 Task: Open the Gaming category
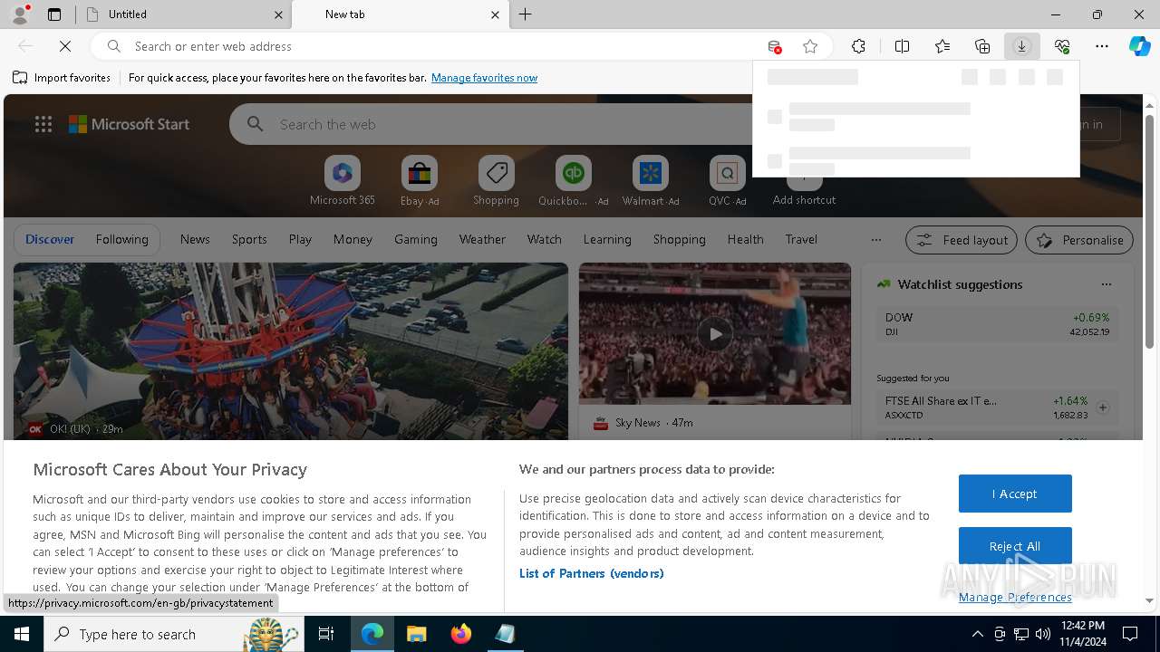click(416, 240)
